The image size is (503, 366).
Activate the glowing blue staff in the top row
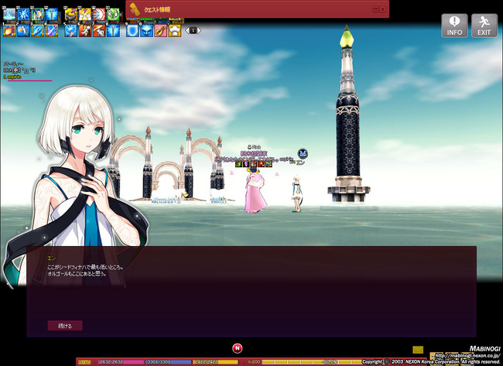click(x=52, y=15)
